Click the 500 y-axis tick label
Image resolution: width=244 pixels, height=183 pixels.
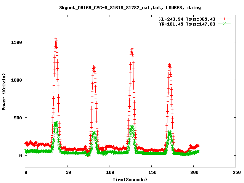pyautogui.click(x=18, y=118)
